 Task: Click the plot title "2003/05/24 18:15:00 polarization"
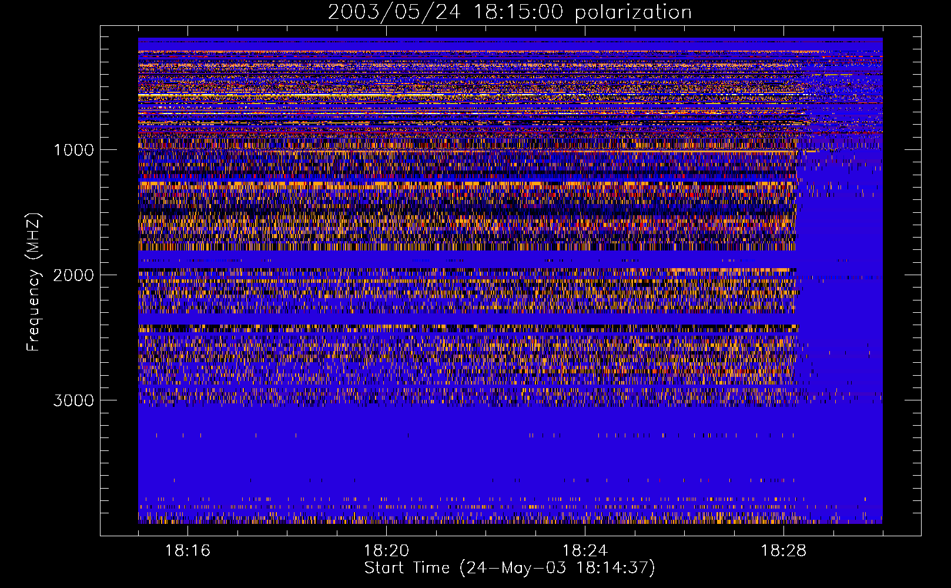509,12
